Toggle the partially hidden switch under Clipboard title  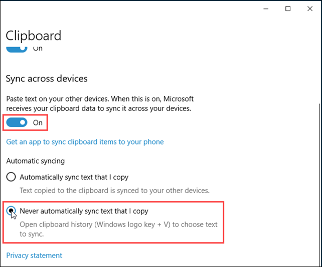tap(17, 49)
